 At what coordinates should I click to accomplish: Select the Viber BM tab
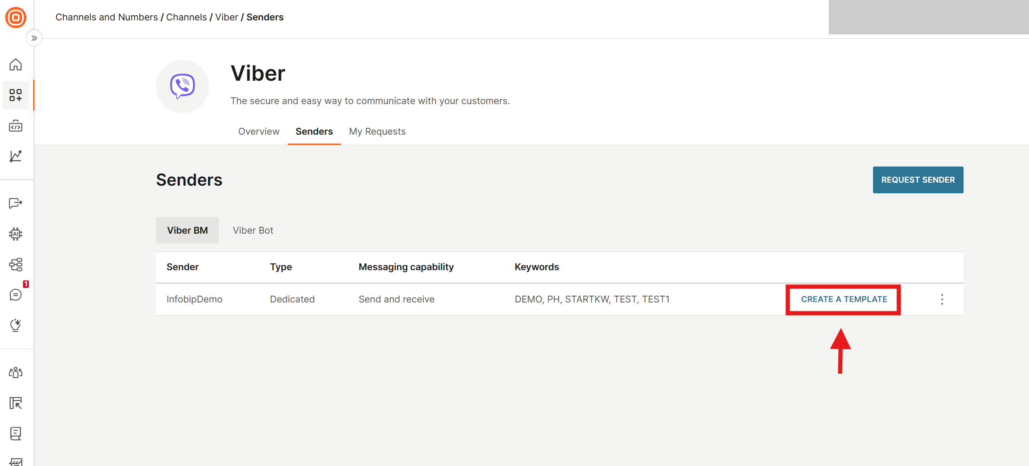(x=187, y=230)
